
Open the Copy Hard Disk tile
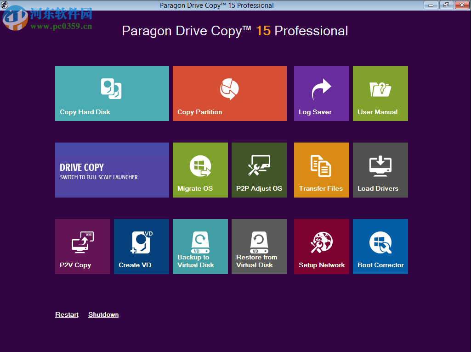point(112,93)
